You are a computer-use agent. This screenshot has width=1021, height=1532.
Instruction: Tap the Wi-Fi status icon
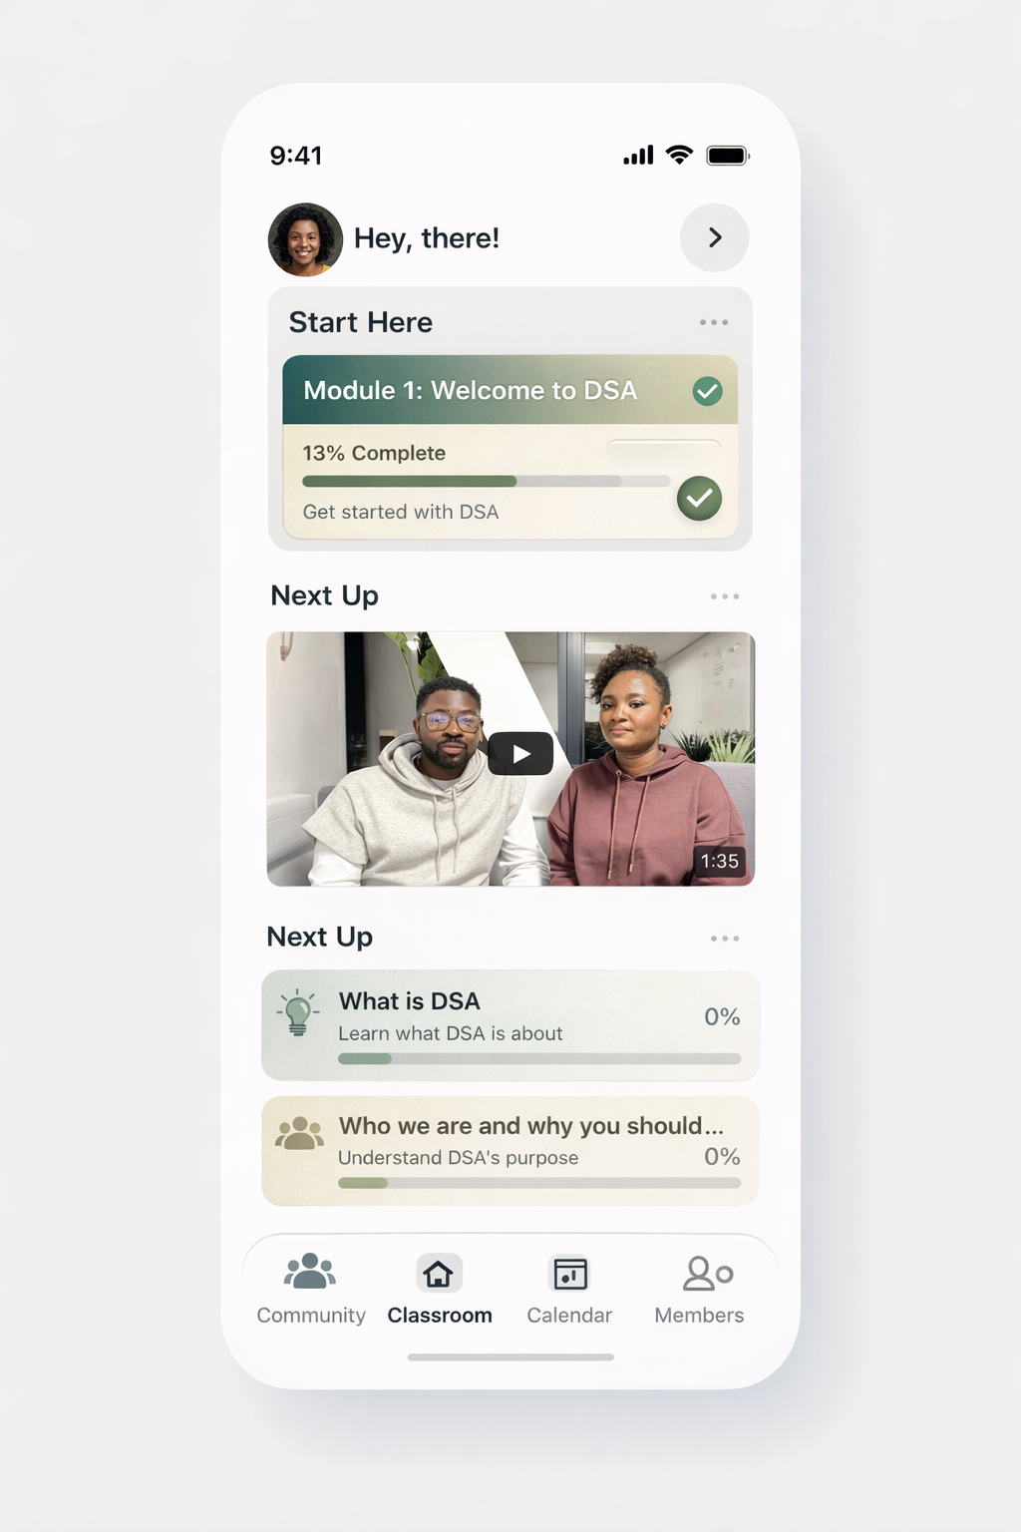pos(679,155)
